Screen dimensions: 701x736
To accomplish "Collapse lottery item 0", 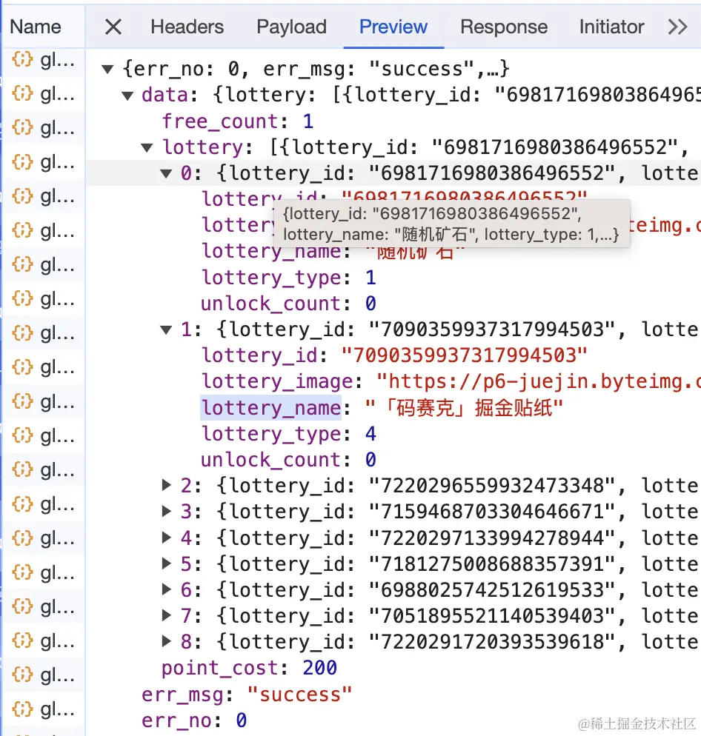I will tap(166, 174).
